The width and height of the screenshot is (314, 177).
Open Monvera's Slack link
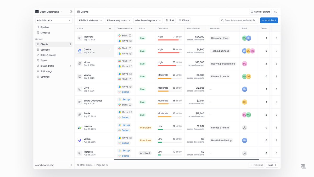tap(125, 36)
